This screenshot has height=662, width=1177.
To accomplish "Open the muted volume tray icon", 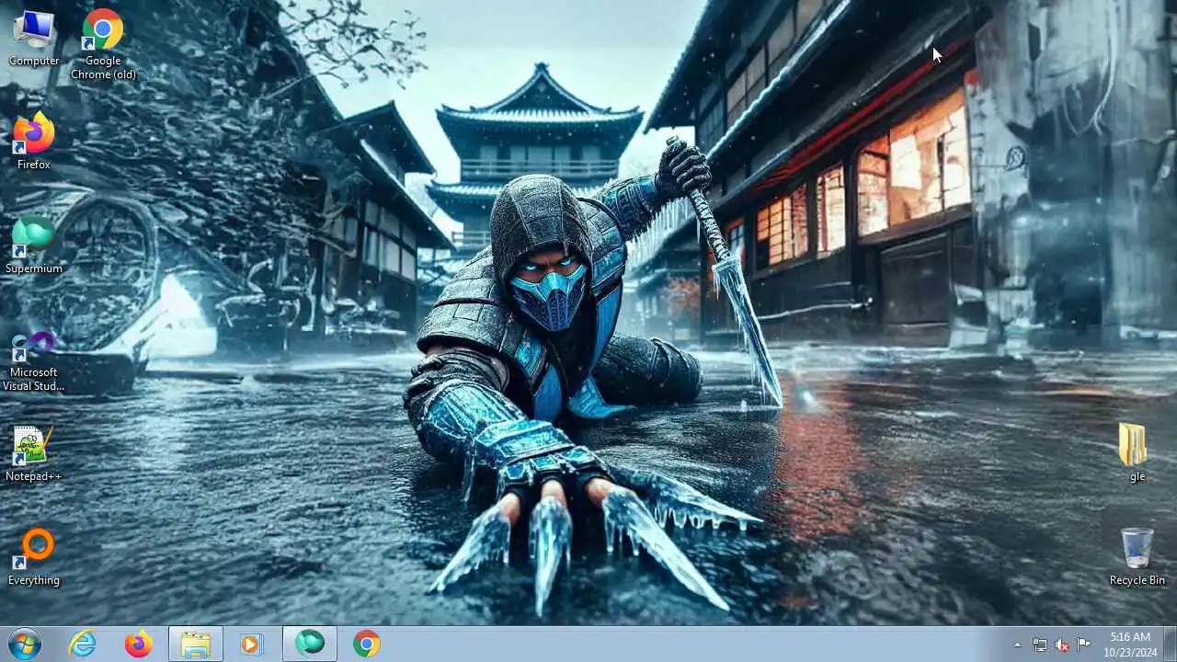I will [1062, 645].
